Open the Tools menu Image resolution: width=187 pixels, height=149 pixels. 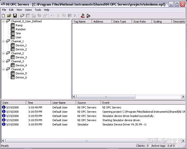click(x=38, y=10)
